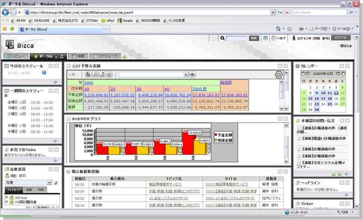Image resolution: width=363 pixels, height=220 pixels.
Task: Switch to the メニュー tab
Action: tap(16, 56)
